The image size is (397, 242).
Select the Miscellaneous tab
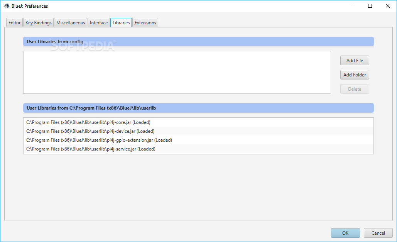(x=71, y=22)
